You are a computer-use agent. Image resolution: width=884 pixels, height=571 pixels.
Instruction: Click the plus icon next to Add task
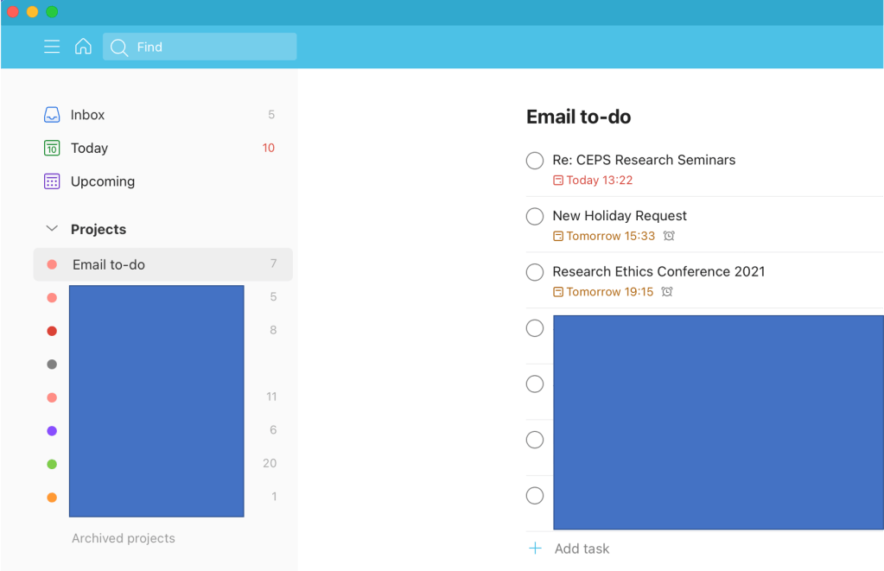(x=535, y=549)
